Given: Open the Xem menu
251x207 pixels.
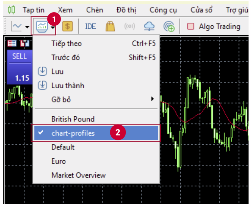Looking at the screenshot, I should pyautogui.click(x=65, y=10).
